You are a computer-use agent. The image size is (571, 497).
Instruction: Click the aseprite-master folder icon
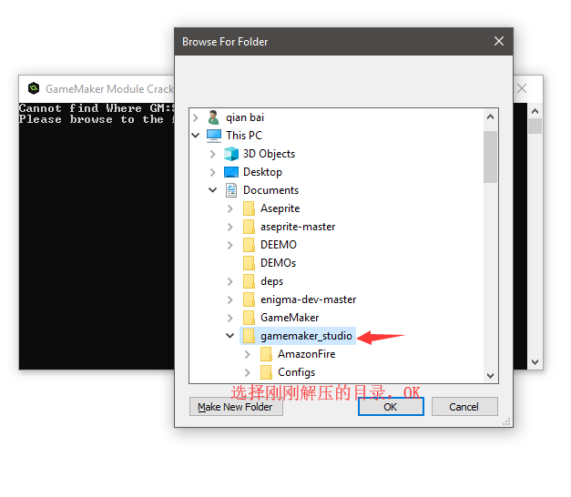249,227
